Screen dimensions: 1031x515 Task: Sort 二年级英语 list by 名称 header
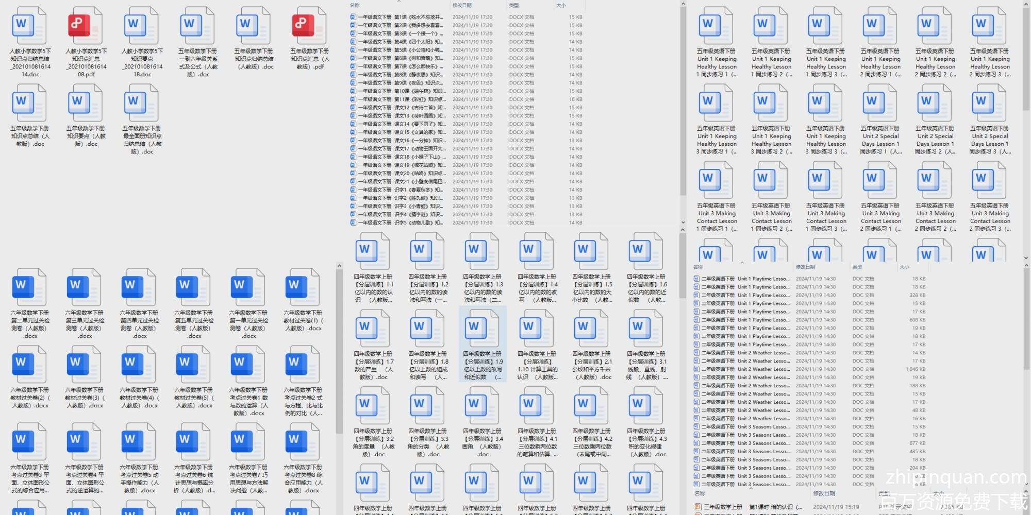699,267
